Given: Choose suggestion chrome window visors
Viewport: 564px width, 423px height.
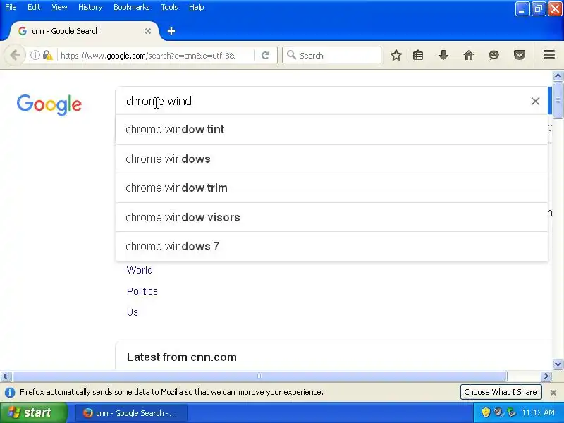Looking at the screenshot, I should pos(331,218).
